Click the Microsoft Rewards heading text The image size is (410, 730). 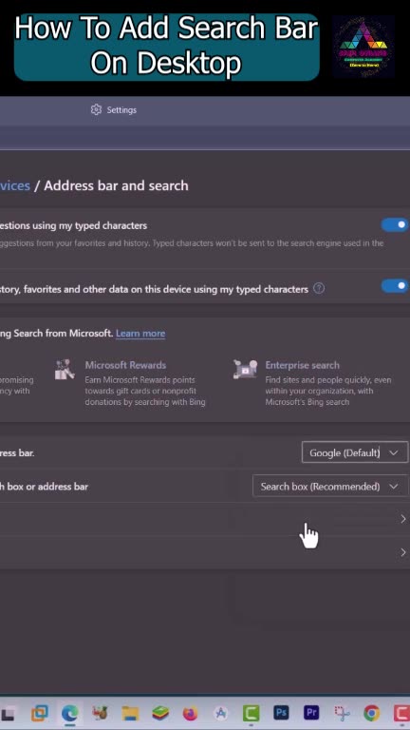125,365
